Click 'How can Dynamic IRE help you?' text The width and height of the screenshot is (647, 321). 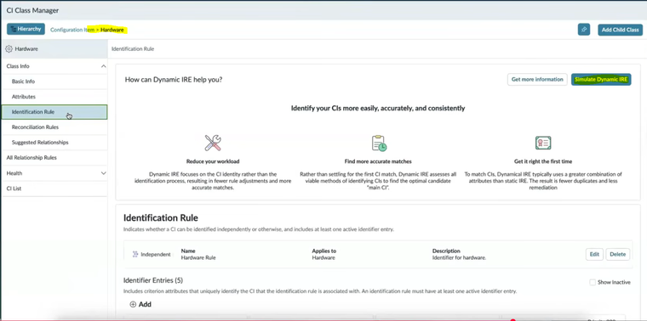tap(174, 80)
